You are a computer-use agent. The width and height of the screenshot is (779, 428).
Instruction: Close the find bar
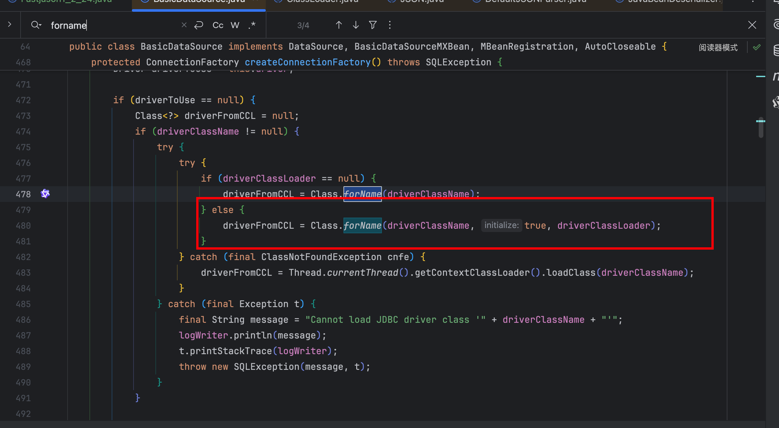752,25
